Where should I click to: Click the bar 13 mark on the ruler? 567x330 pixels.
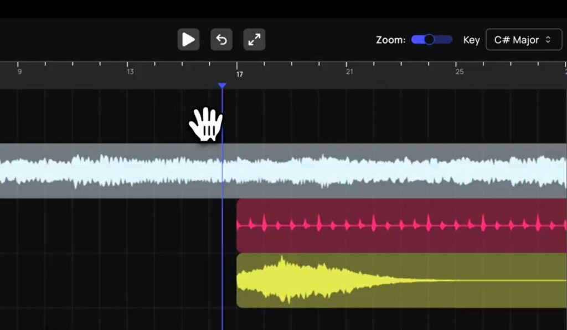pyautogui.click(x=130, y=71)
